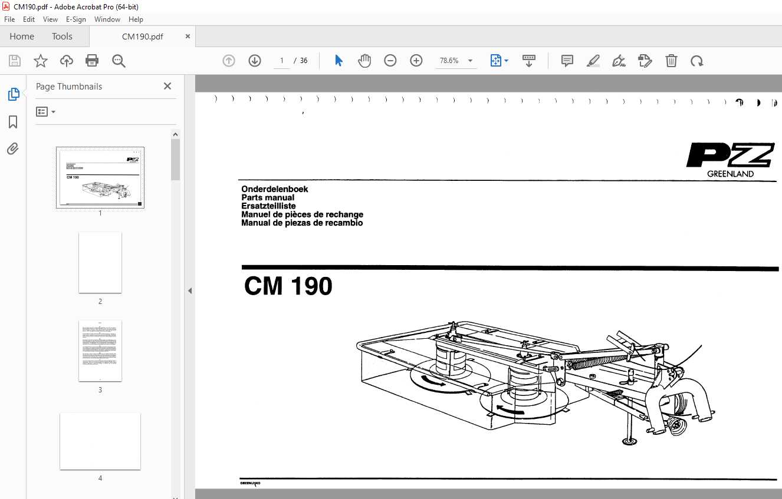Image resolution: width=782 pixels, height=499 pixels.
Task: Add a sticky note comment
Action: 567,61
